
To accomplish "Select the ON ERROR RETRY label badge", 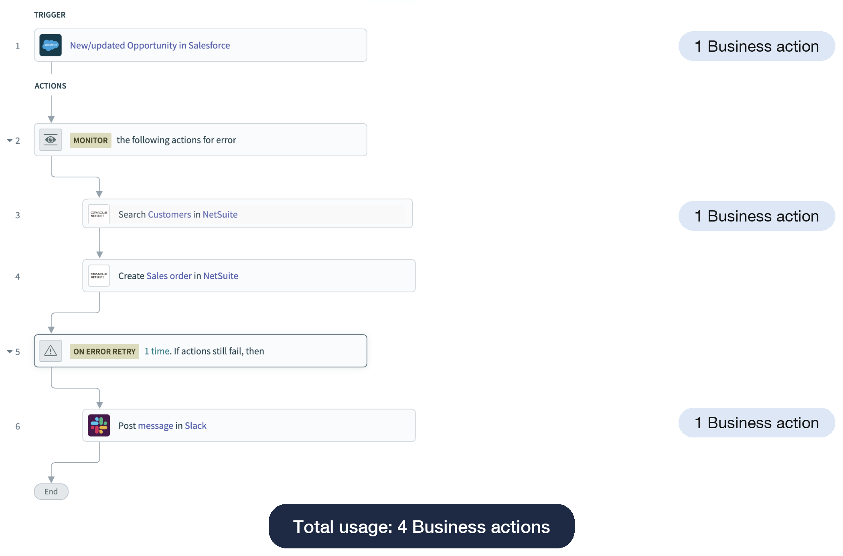I will click(x=104, y=352).
